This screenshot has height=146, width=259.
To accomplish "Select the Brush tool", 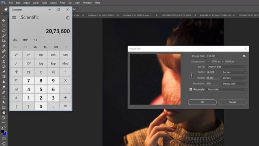I will 4,56.
